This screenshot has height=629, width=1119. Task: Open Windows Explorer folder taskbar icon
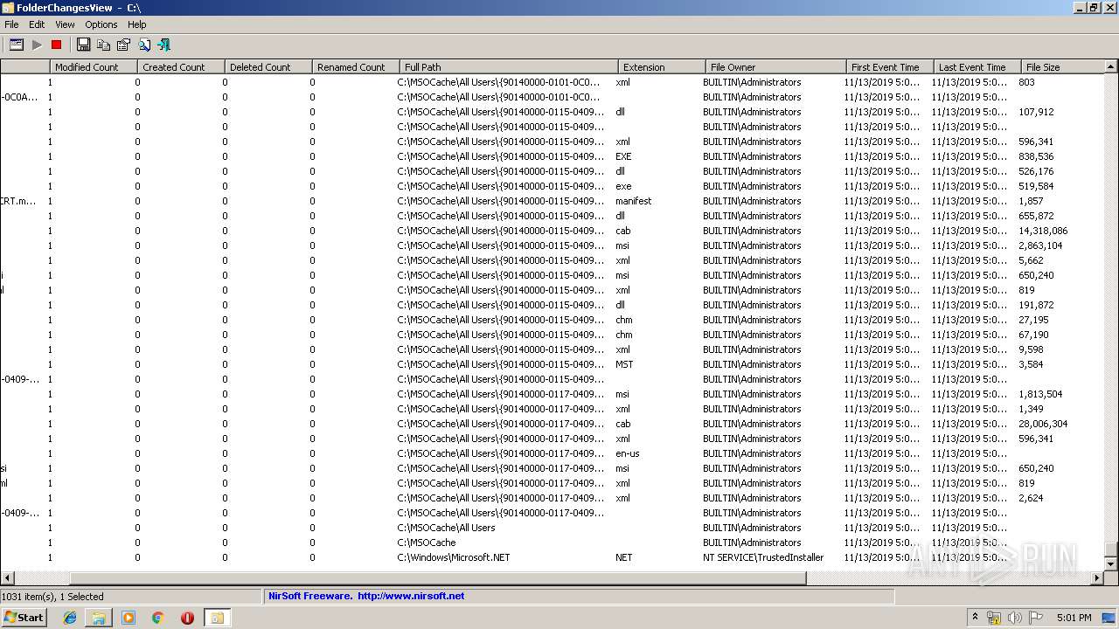point(99,618)
